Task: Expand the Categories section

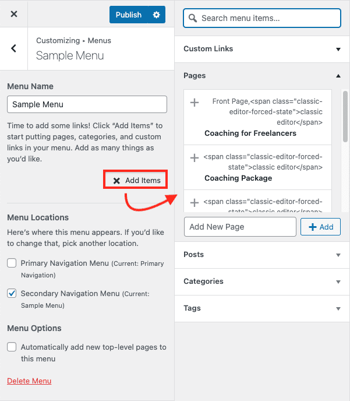Action: pyautogui.click(x=338, y=282)
